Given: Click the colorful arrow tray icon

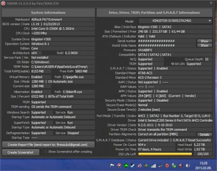Looking at the screenshot, I should [x=147, y=165].
